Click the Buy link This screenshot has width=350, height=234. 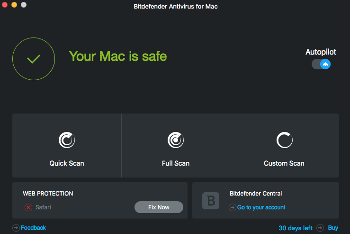[x=333, y=228]
